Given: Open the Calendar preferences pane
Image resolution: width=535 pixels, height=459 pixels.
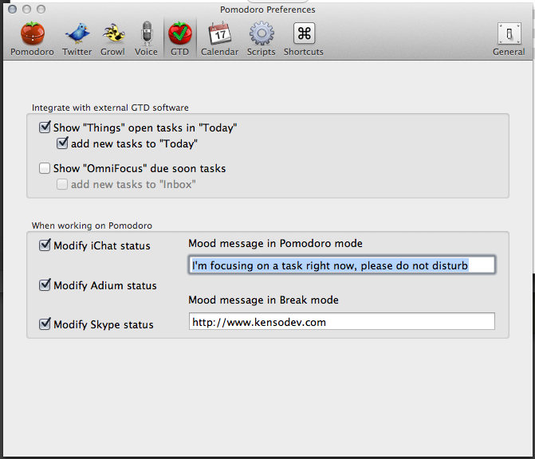Looking at the screenshot, I should (x=220, y=38).
